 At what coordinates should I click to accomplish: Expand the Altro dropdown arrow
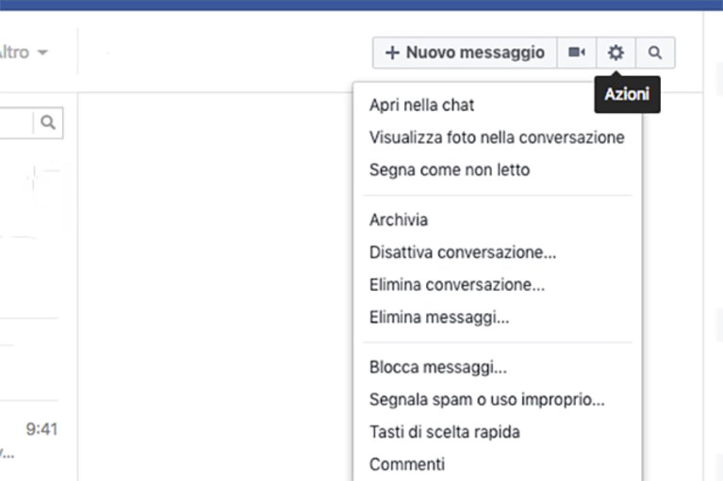point(42,53)
